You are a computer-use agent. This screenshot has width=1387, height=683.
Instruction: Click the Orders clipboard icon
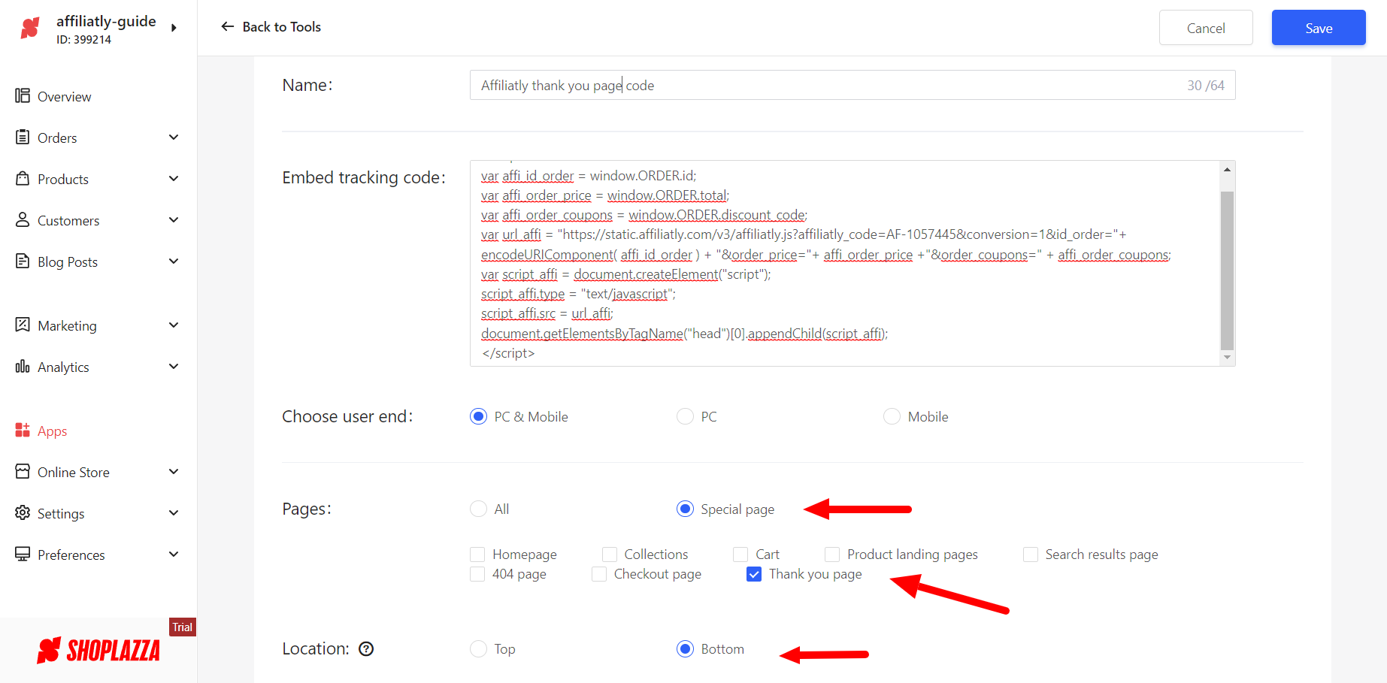click(x=23, y=137)
